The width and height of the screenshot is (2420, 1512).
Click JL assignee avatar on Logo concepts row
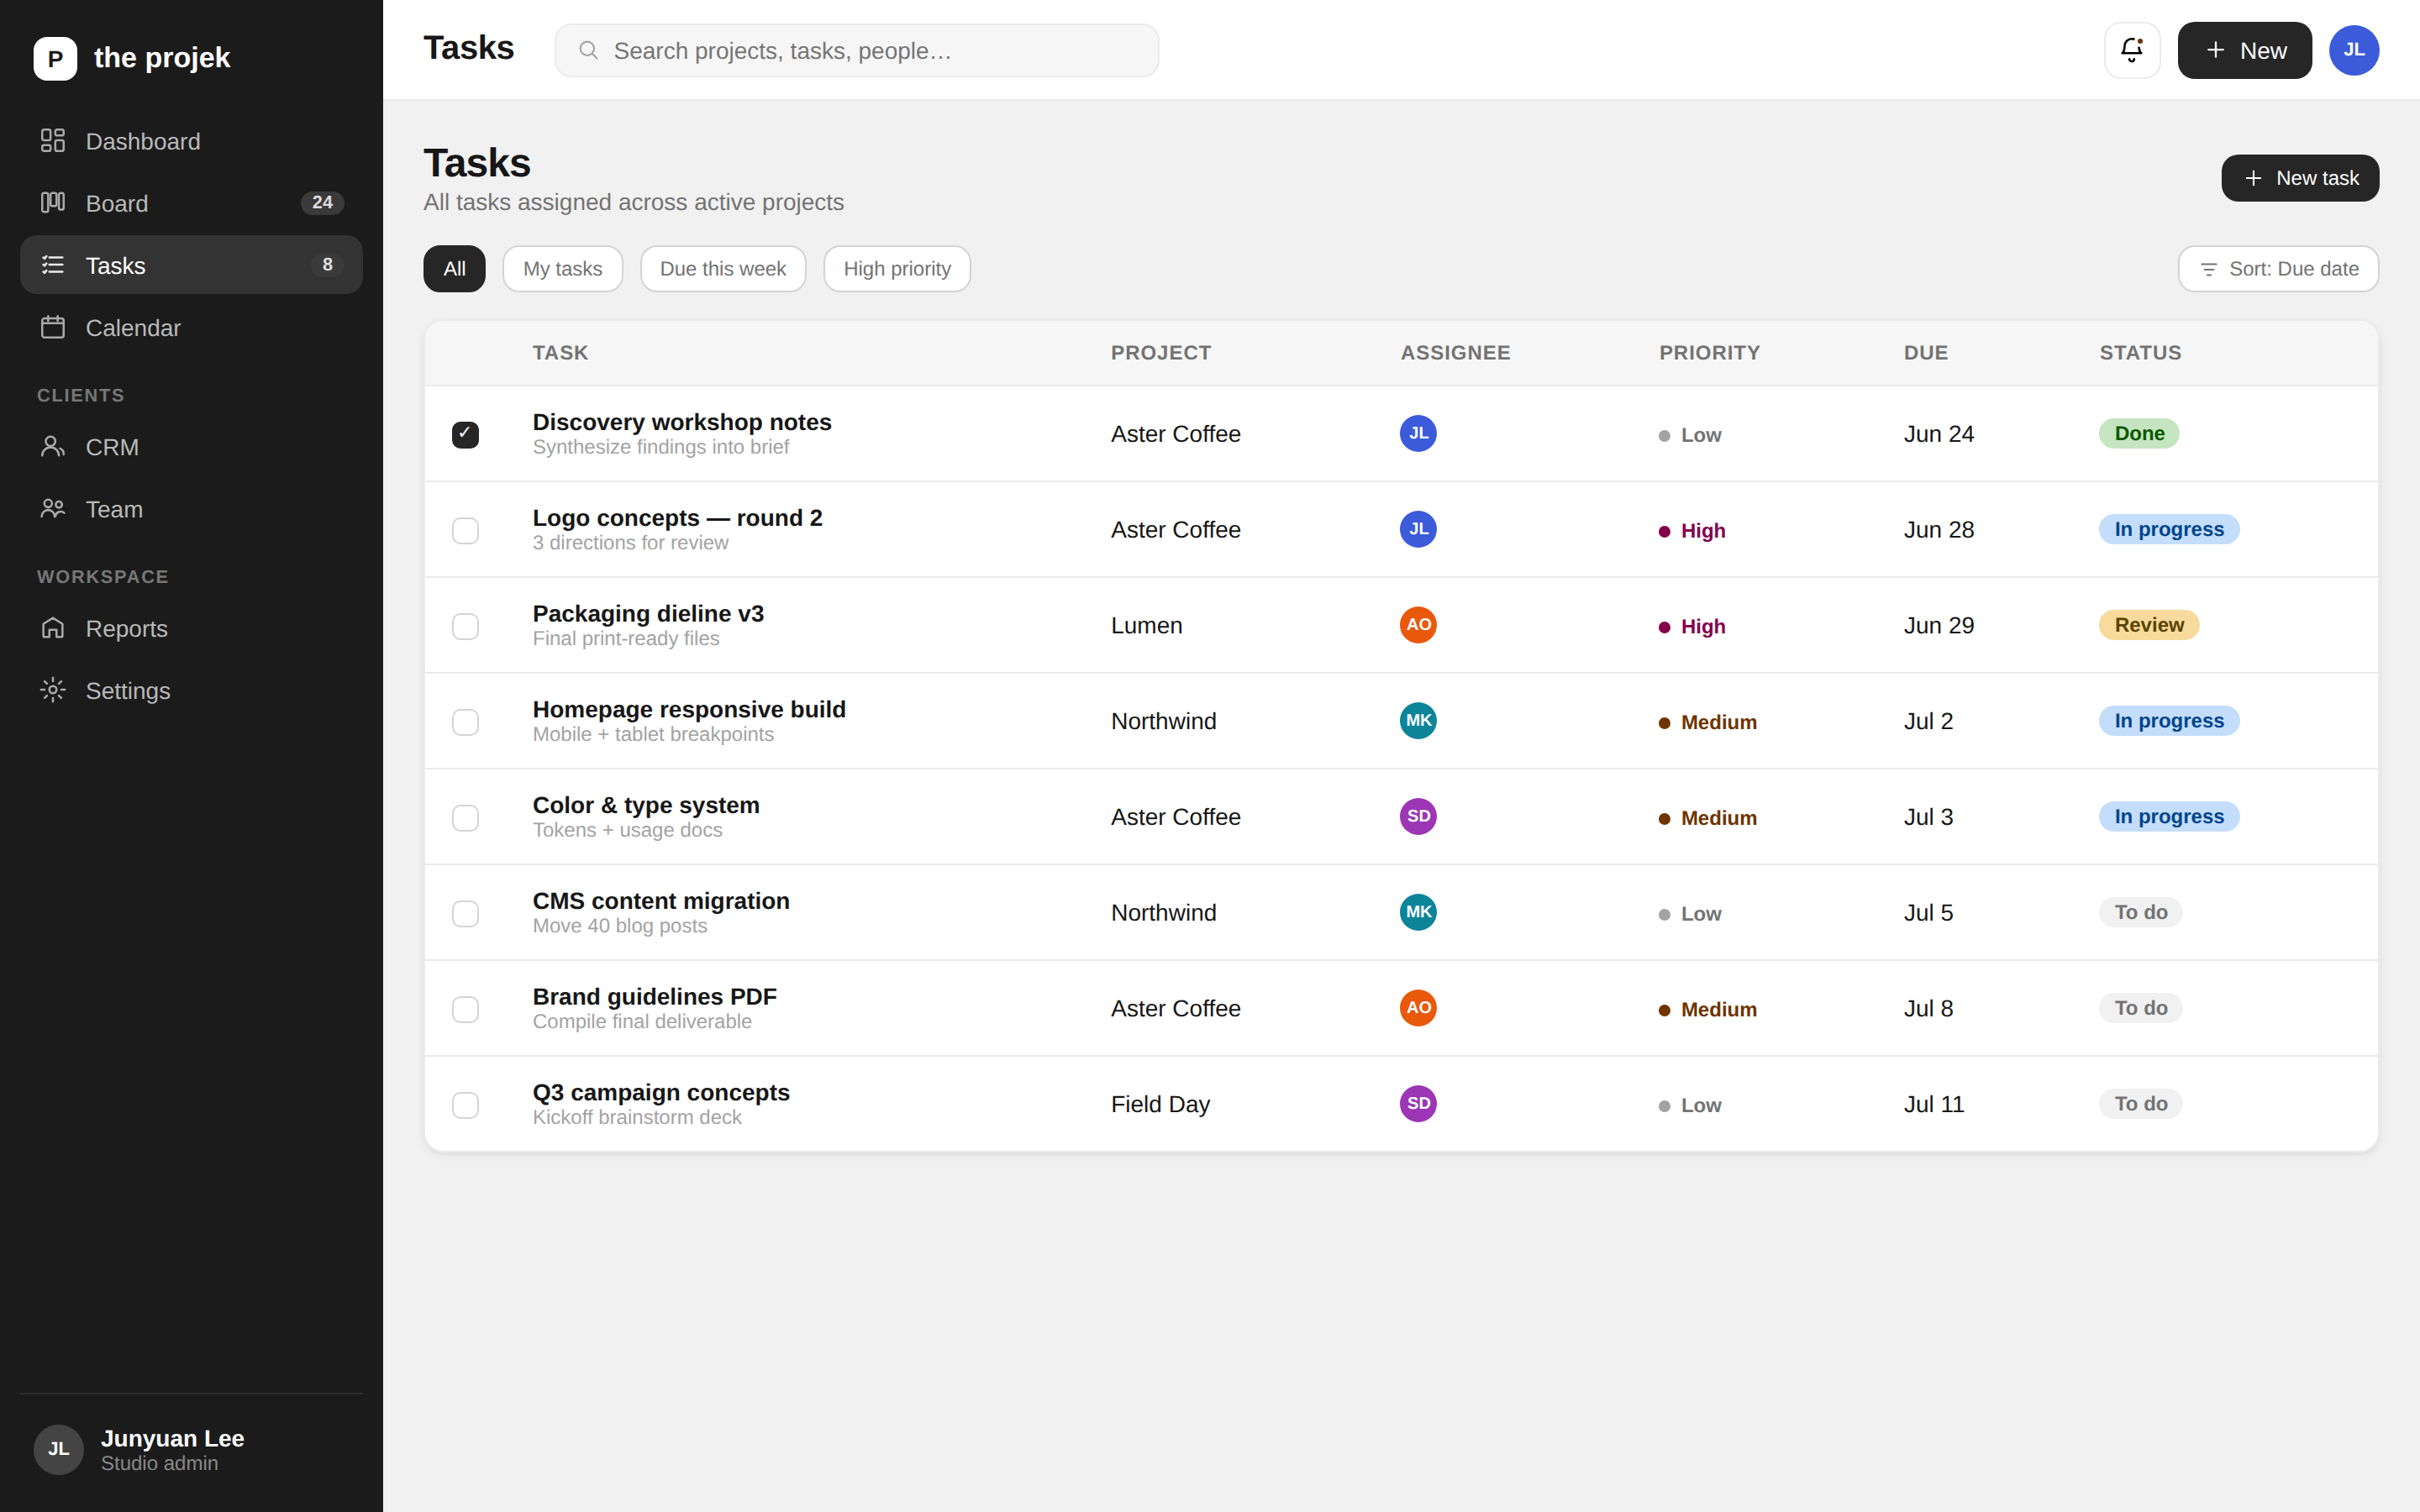(x=1418, y=529)
